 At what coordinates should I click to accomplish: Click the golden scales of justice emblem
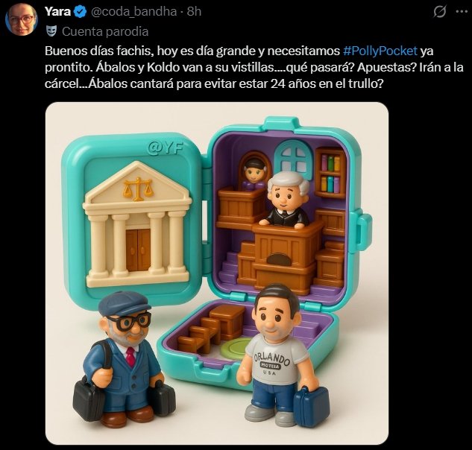(x=138, y=188)
